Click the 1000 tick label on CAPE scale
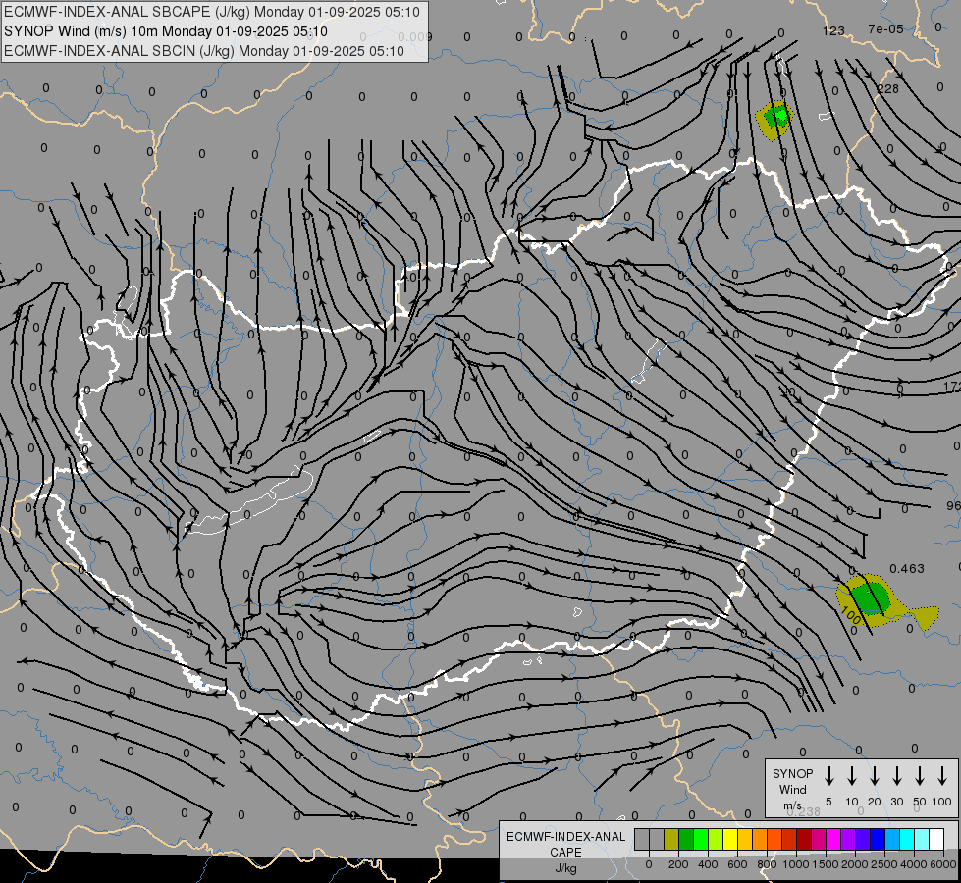Viewport: 961px width, 883px height. (795, 864)
